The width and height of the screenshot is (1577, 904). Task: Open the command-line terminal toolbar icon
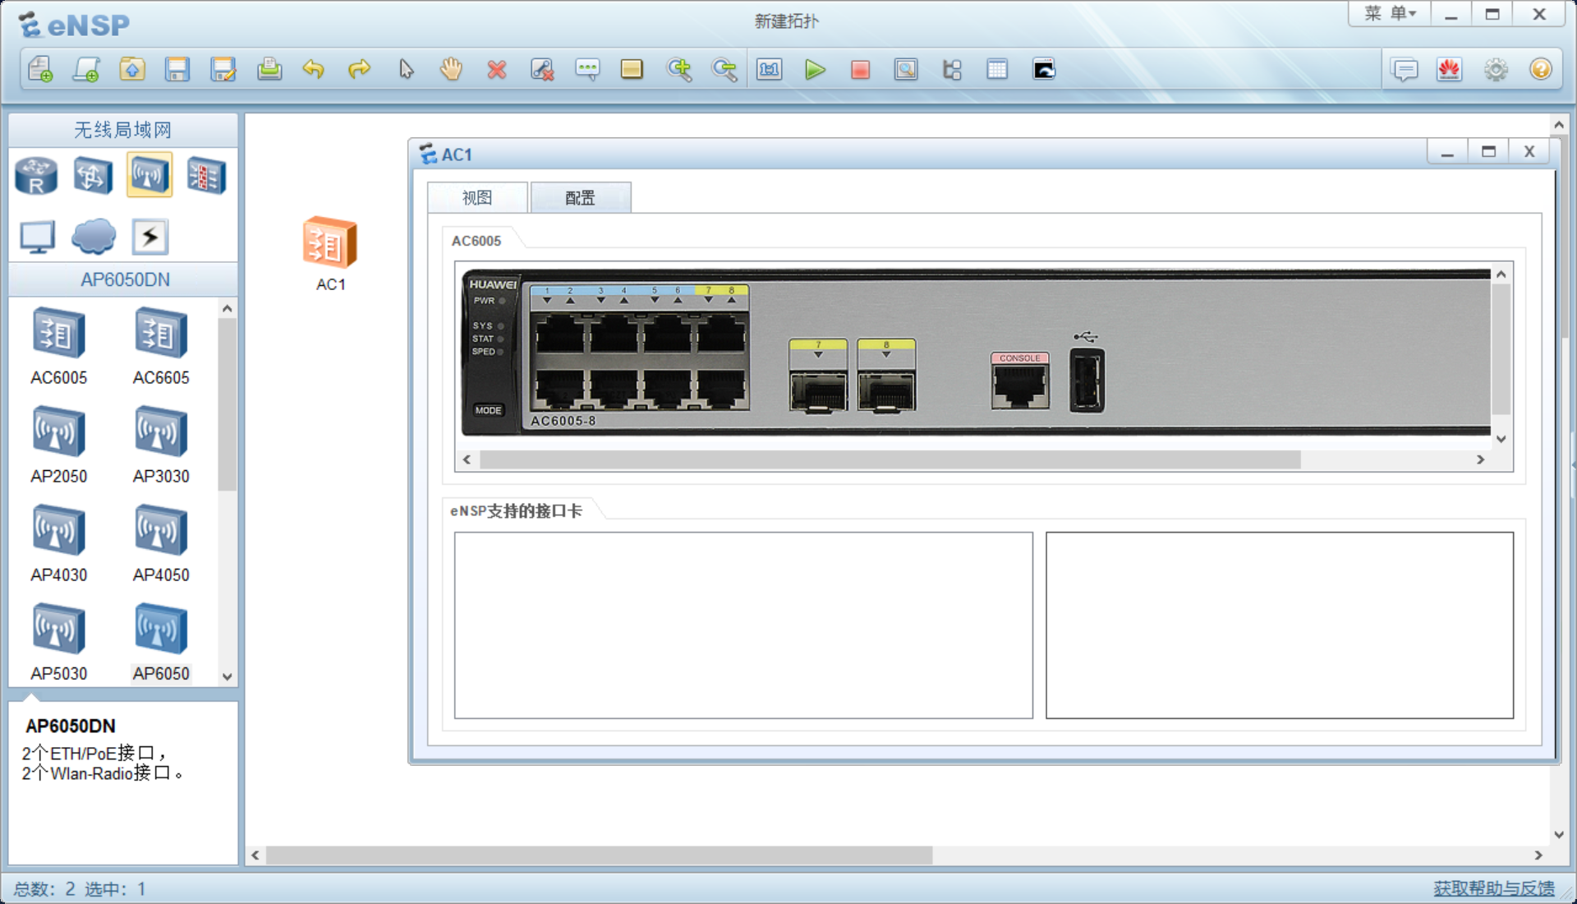click(1044, 70)
